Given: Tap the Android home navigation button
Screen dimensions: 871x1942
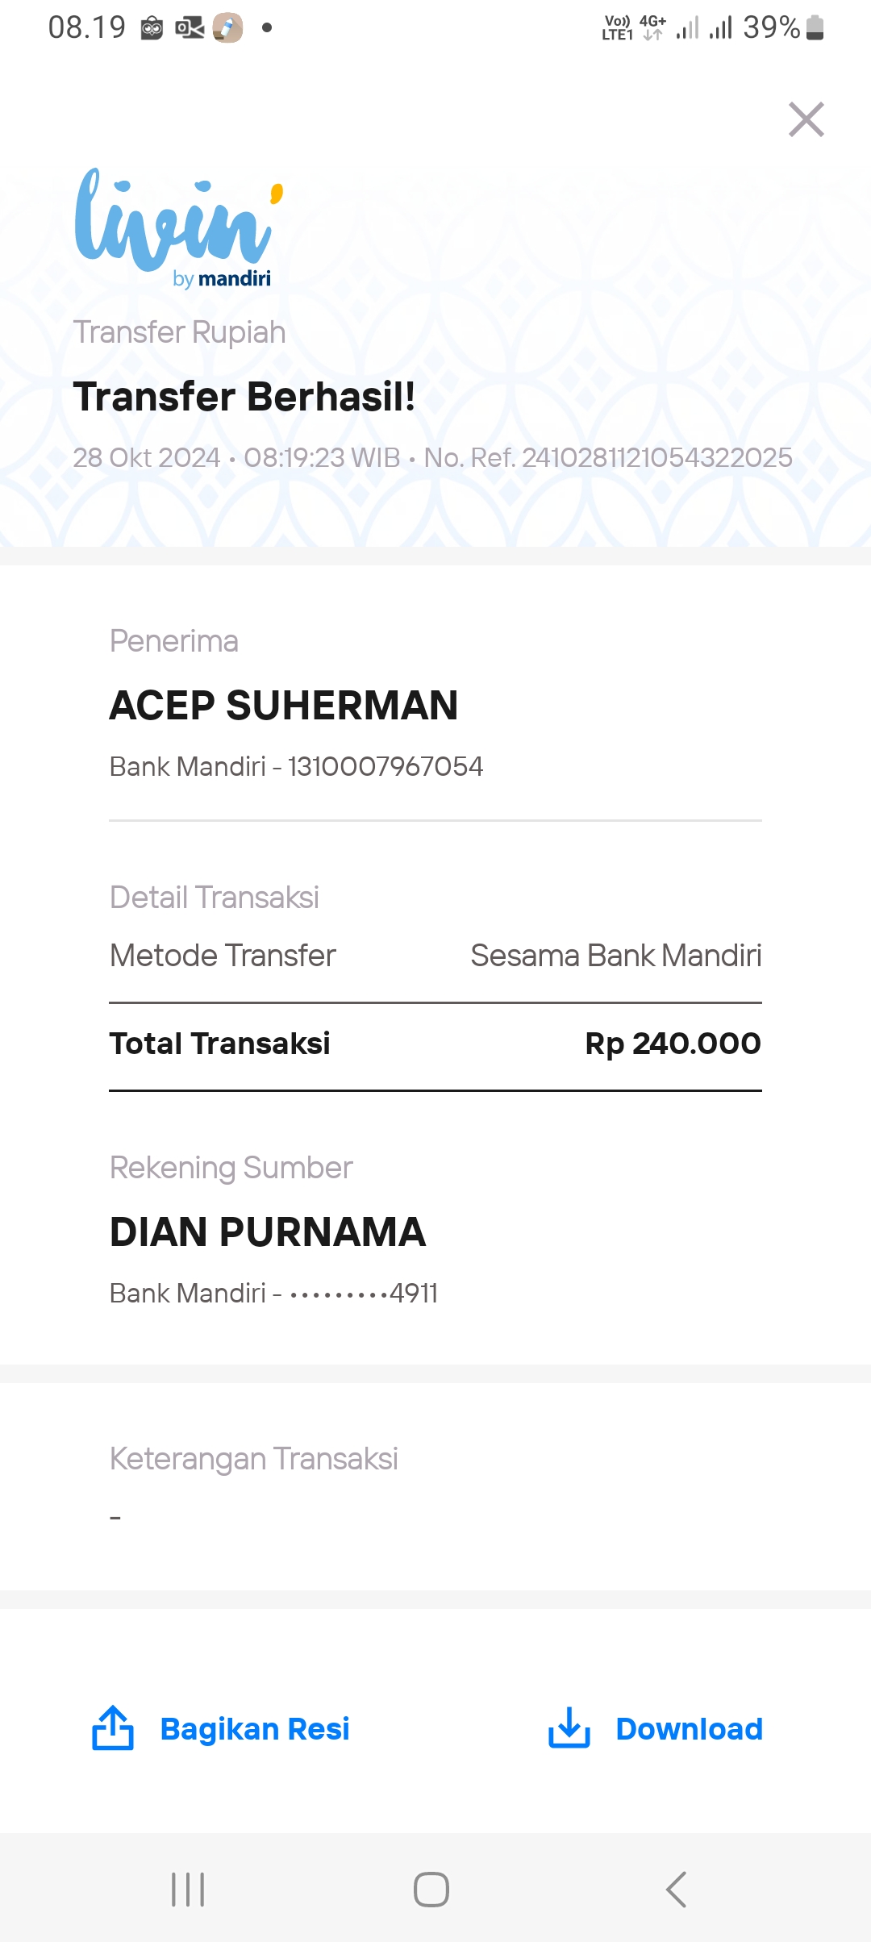Looking at the screenshot, I should pos(431,1890).
